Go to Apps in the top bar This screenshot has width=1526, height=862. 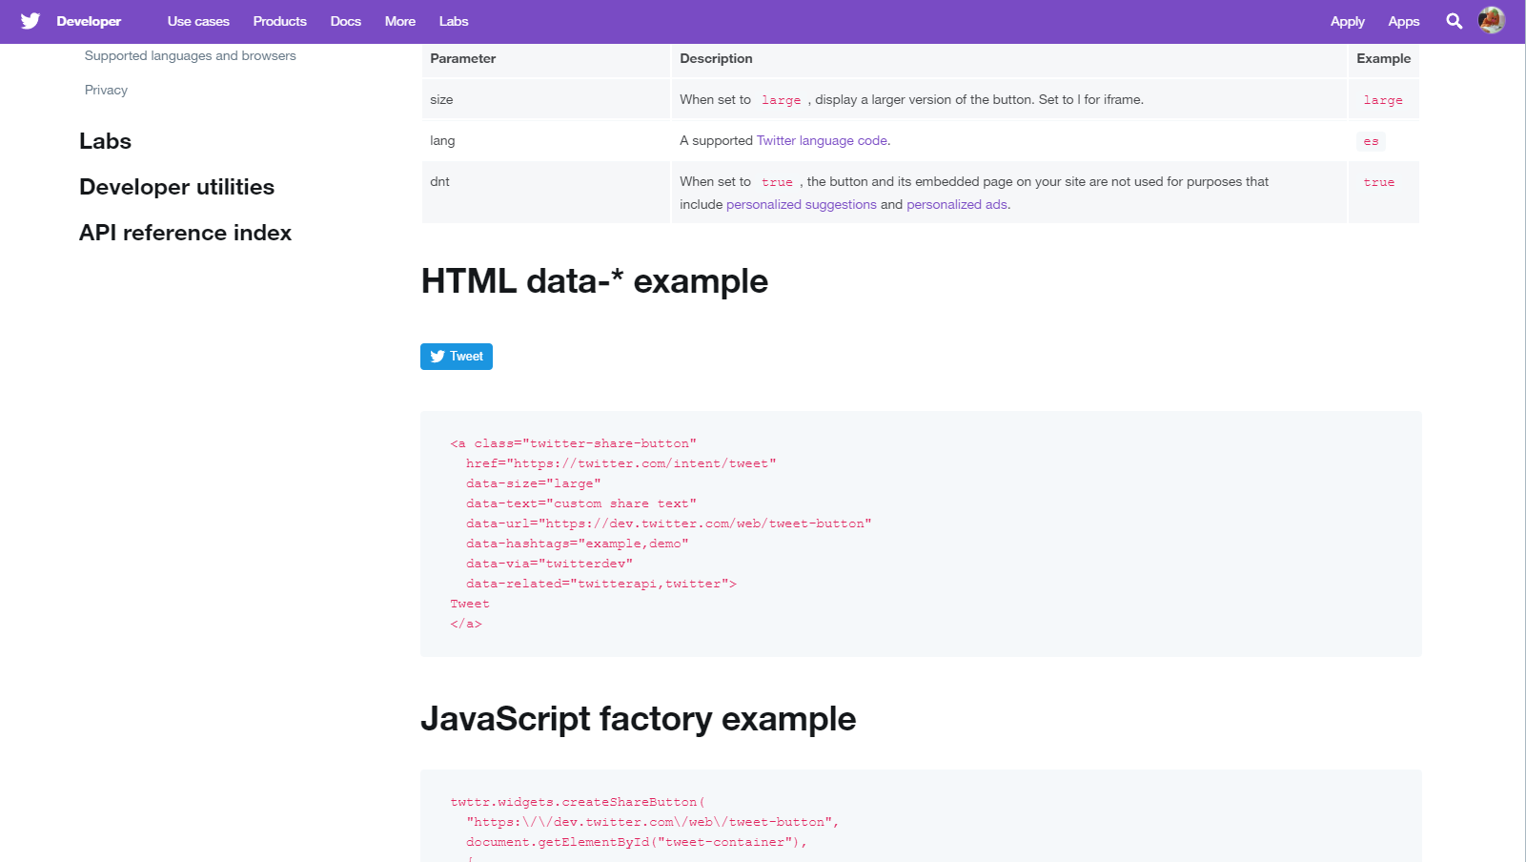[x=1404, y=21]
